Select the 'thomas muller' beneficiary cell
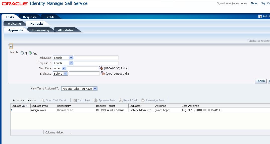 [76, 110]
